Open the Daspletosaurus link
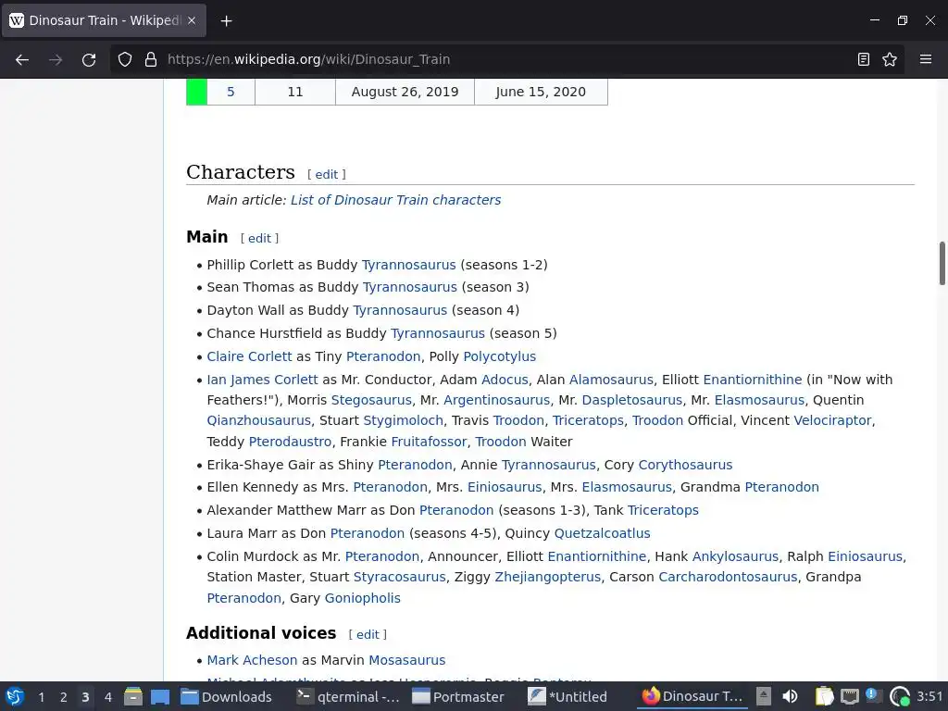Viewport: 948px width, 711px height. click(631, 400)
